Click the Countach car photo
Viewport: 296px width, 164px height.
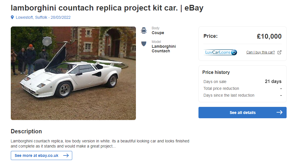point(73,73)
